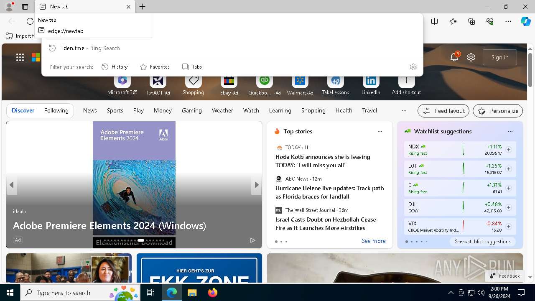Filter search suggestions by History
535x301 pixels.
[x=115, y=67]
